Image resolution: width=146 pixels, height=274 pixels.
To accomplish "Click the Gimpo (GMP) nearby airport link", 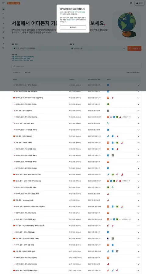I will pyautogui.click(x=23, y=57).
